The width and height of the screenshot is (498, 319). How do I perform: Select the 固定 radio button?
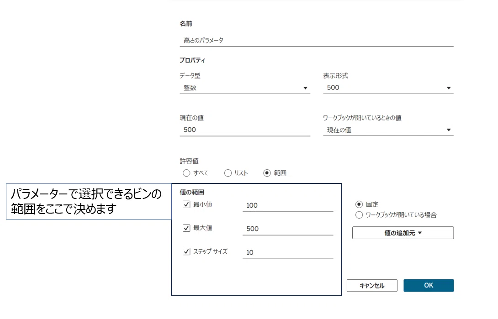click(359, 204)
